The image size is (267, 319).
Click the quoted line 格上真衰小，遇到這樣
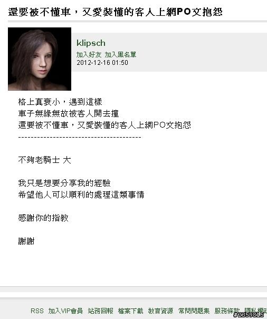coord(60,102)
